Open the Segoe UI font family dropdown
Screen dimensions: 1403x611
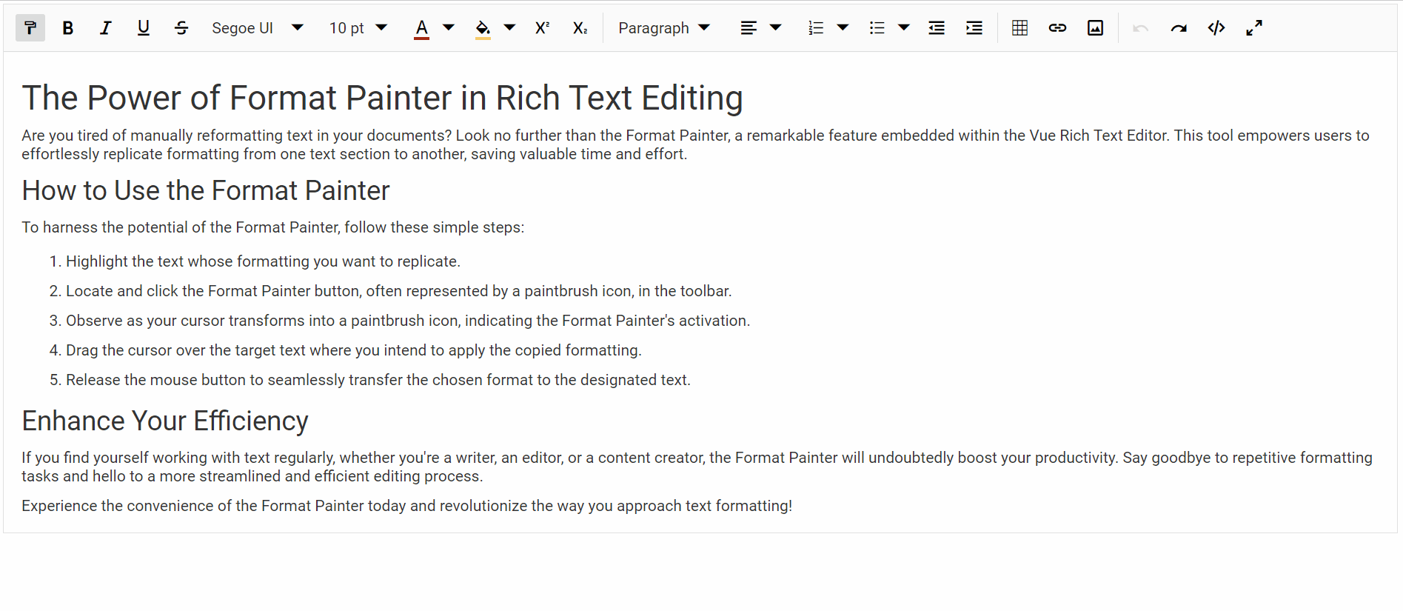pos(257,28)
